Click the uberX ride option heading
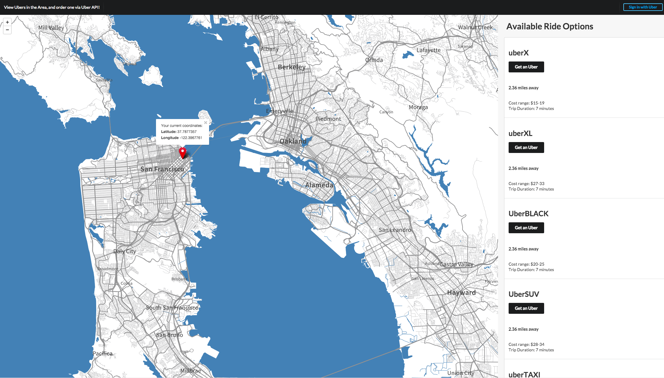The width and height of the screenshot is (664, 378). coord(518,53)
